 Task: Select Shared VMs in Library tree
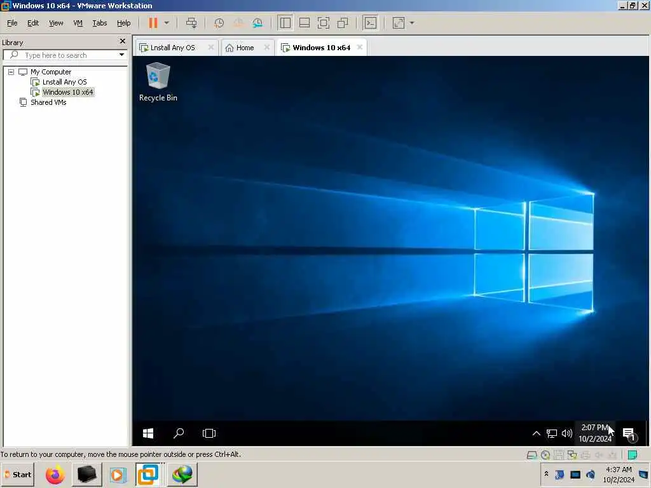tap(48, 102)
